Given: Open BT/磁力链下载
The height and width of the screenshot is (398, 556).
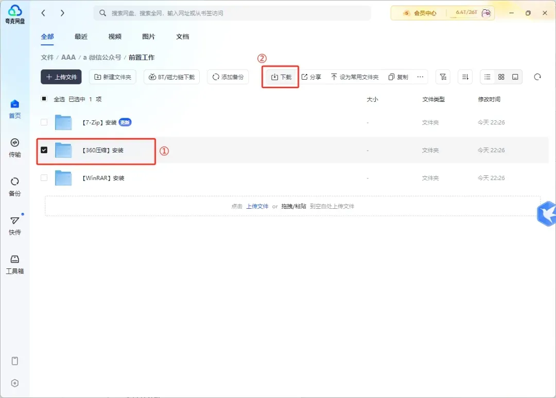Looking at the screenshot, I should [171, 77].
